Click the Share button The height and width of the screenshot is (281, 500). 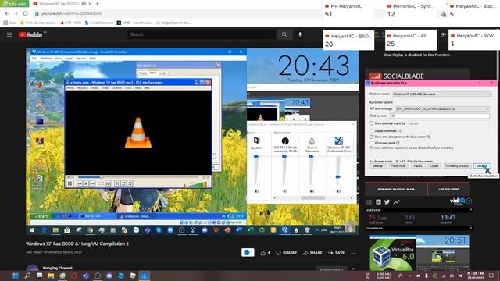(x=312, y=253)
